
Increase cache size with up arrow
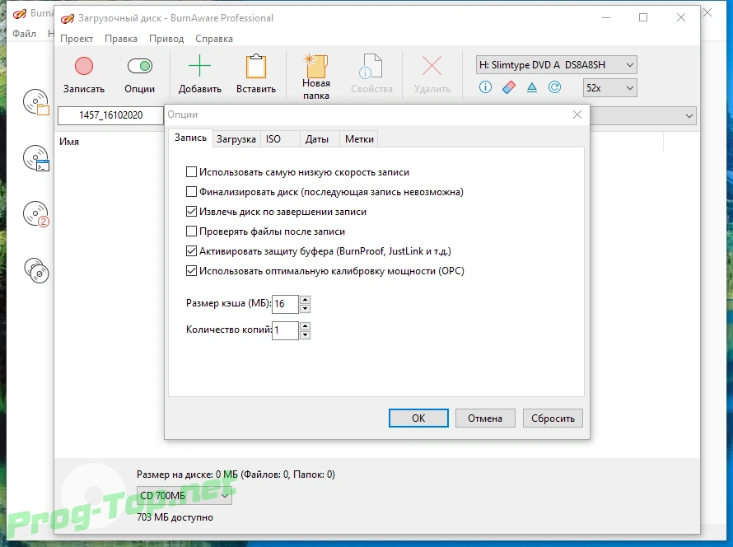coord(305,300)
